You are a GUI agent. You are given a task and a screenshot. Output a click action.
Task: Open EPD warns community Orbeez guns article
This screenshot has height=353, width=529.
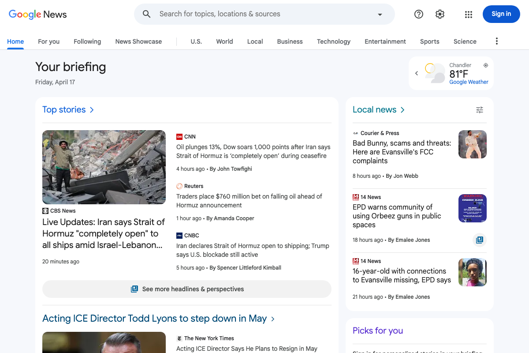click(x=397, y=216)
